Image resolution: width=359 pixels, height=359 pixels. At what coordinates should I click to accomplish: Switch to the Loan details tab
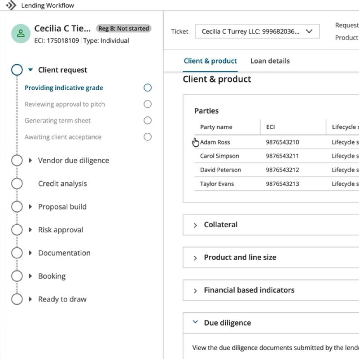click(270, 61)
